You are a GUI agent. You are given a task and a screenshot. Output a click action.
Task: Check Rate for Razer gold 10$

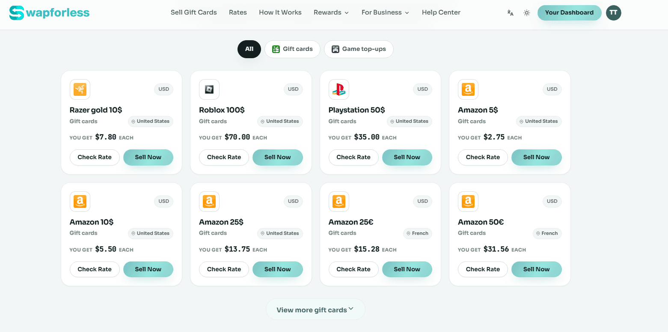coord(95,157)
